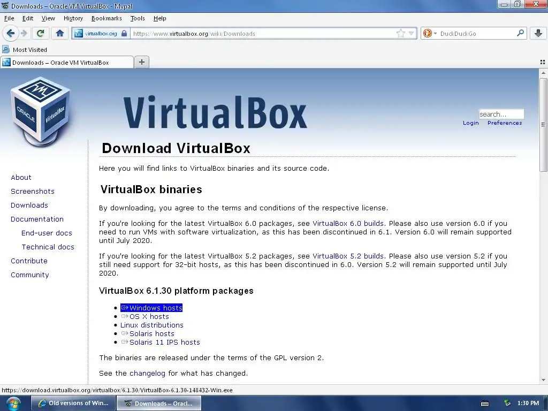548x411 pixels.
Task: Open the View menu
Action: coord(48,18)
